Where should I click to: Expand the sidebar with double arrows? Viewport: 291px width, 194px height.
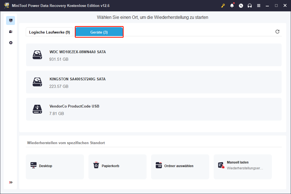[x=11, y=182]
